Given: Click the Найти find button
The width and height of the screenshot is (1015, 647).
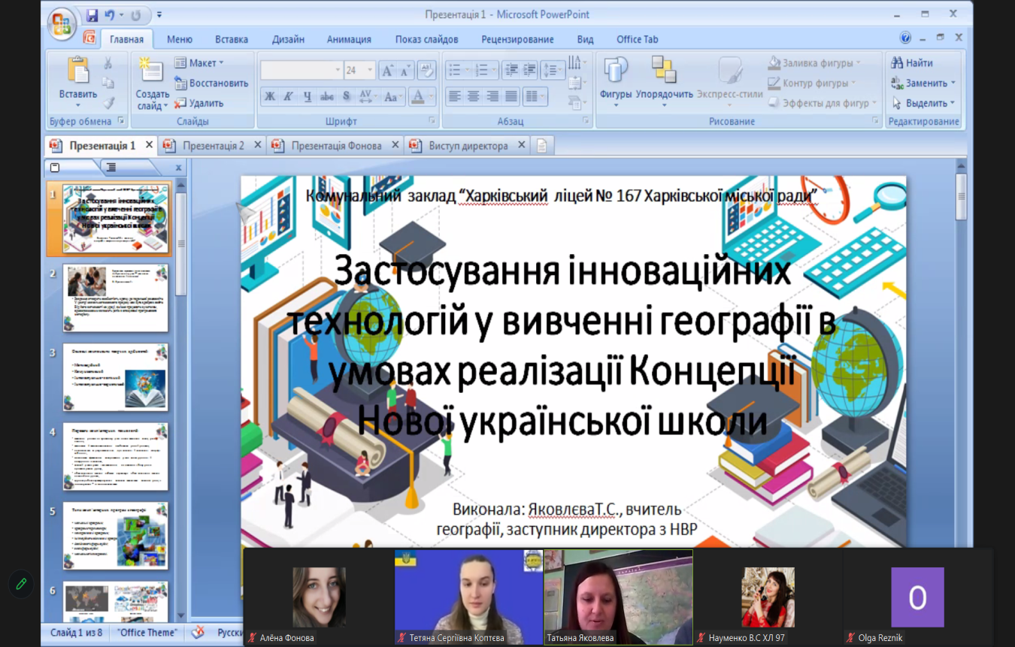Looking at the screenshot, I should (x=912, y=63).
